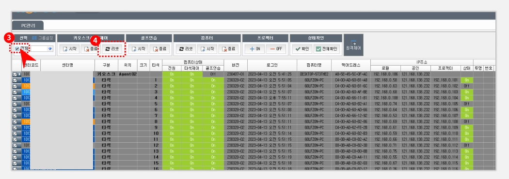
Task: Click the 공인 IP column header
Action: [x=415, y=68]
